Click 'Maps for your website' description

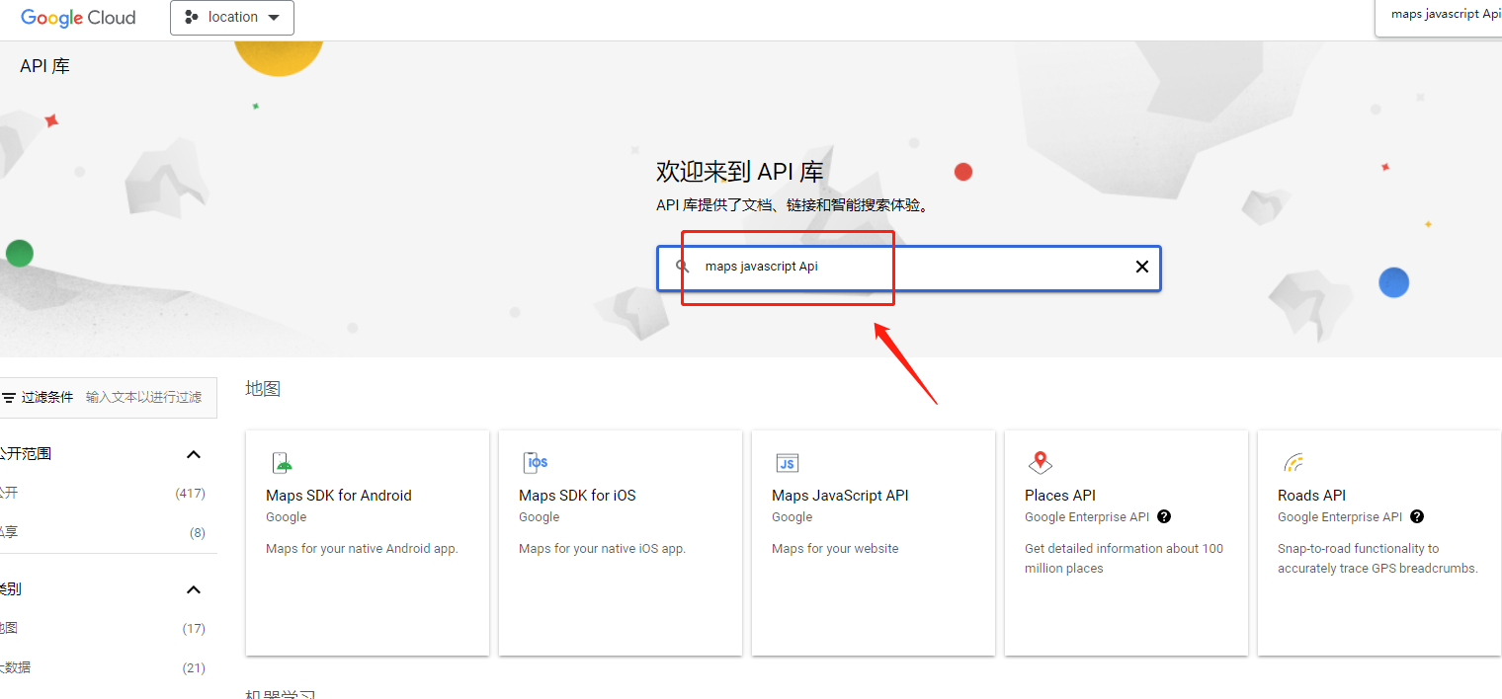[x=835, y=549]
